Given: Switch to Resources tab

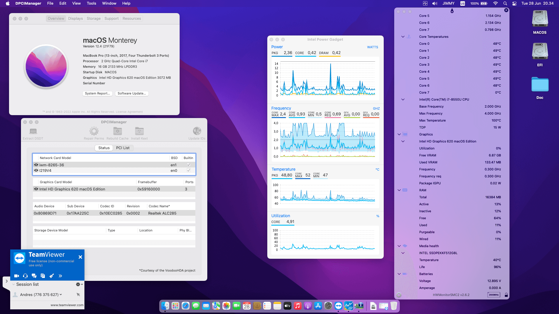Looking at the screenshot, I should click(132, 19).
